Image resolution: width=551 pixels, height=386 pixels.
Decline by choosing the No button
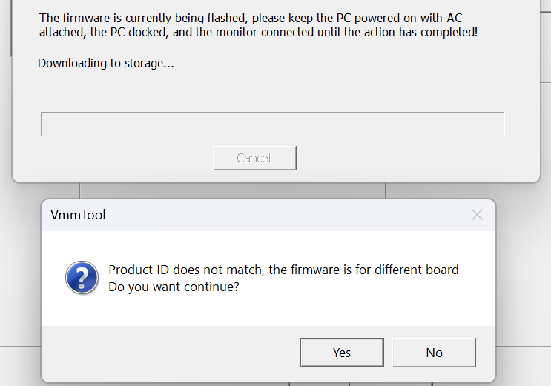pyautogui.click(x=434, y=353)
